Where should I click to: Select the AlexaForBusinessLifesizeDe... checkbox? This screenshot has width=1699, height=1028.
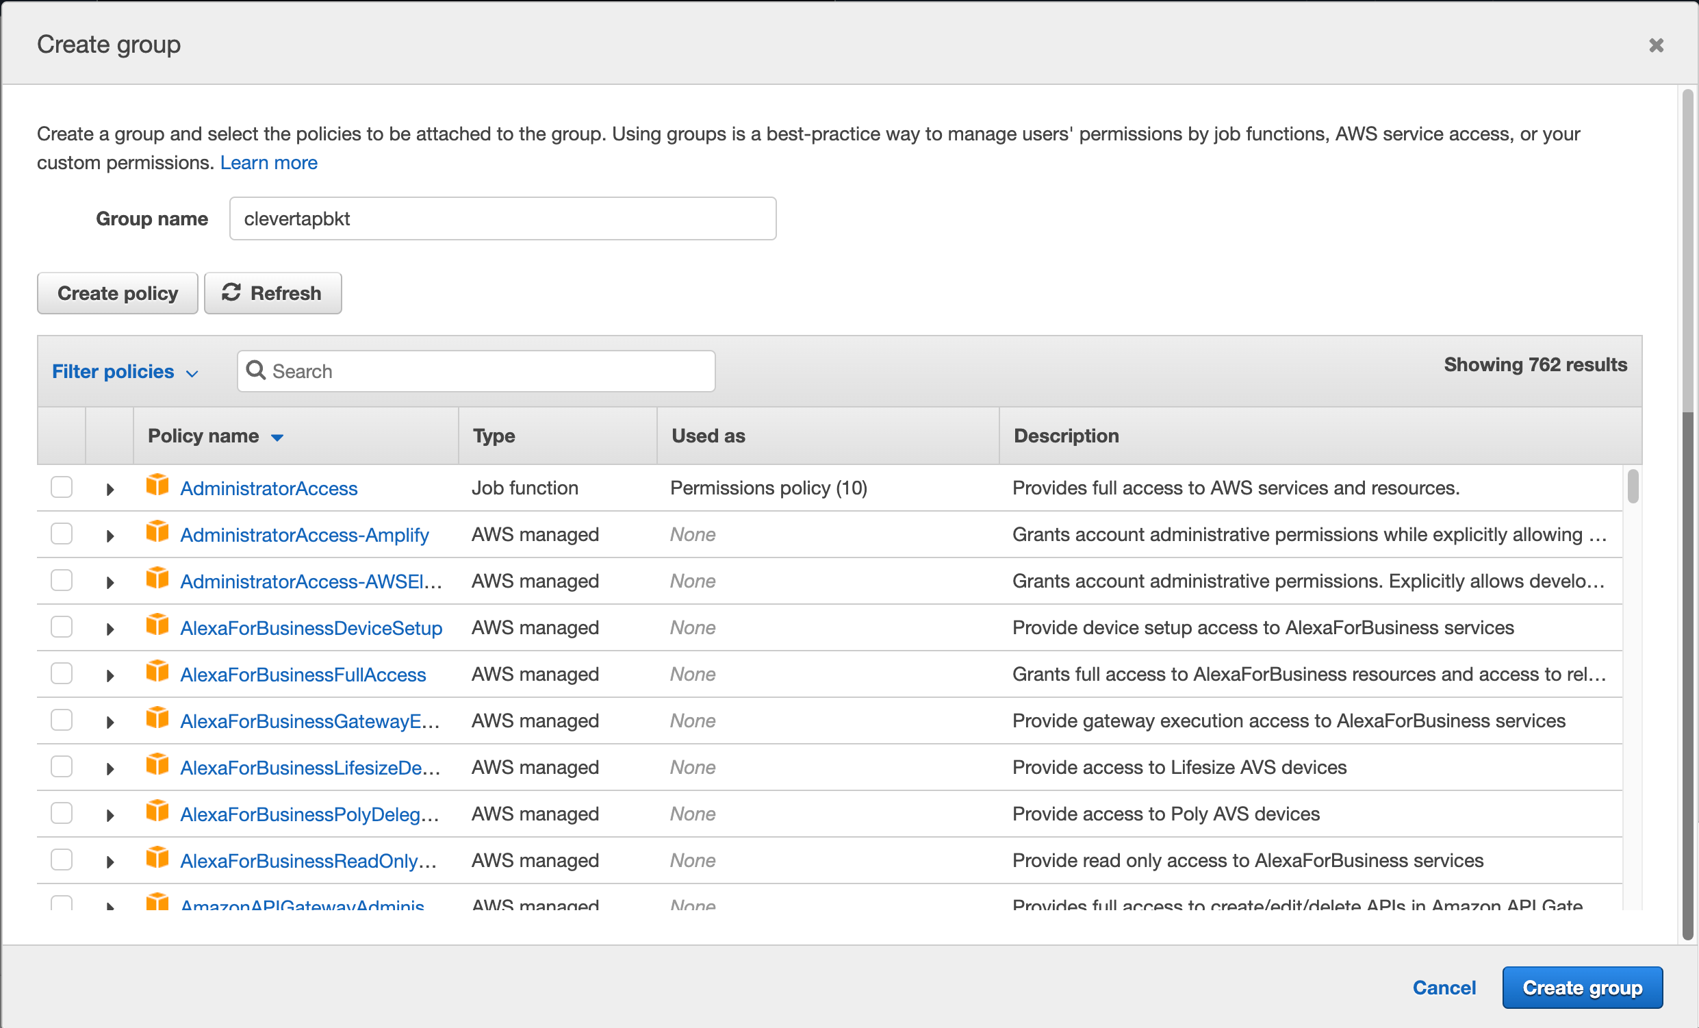coord(62,766)
